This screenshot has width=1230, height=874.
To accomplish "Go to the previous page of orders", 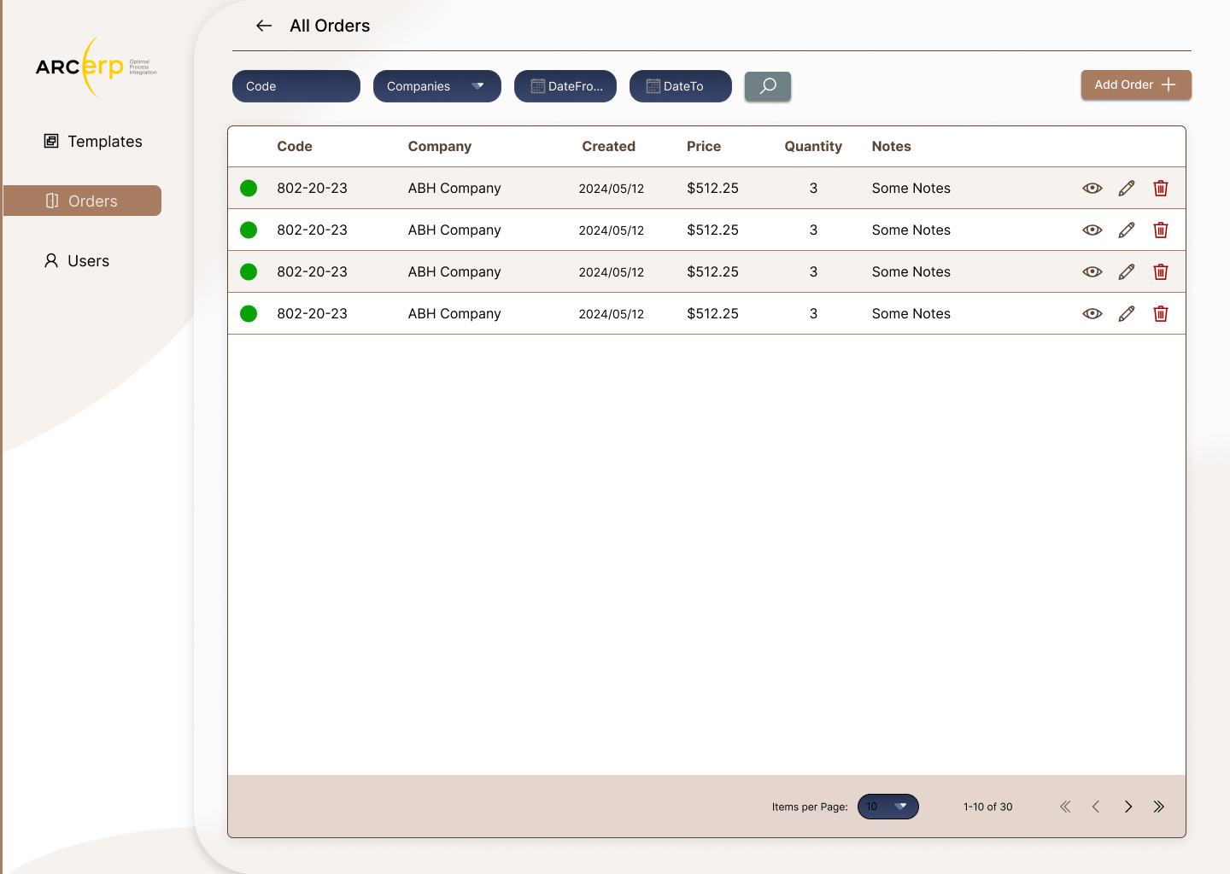I will (1096, 807).
